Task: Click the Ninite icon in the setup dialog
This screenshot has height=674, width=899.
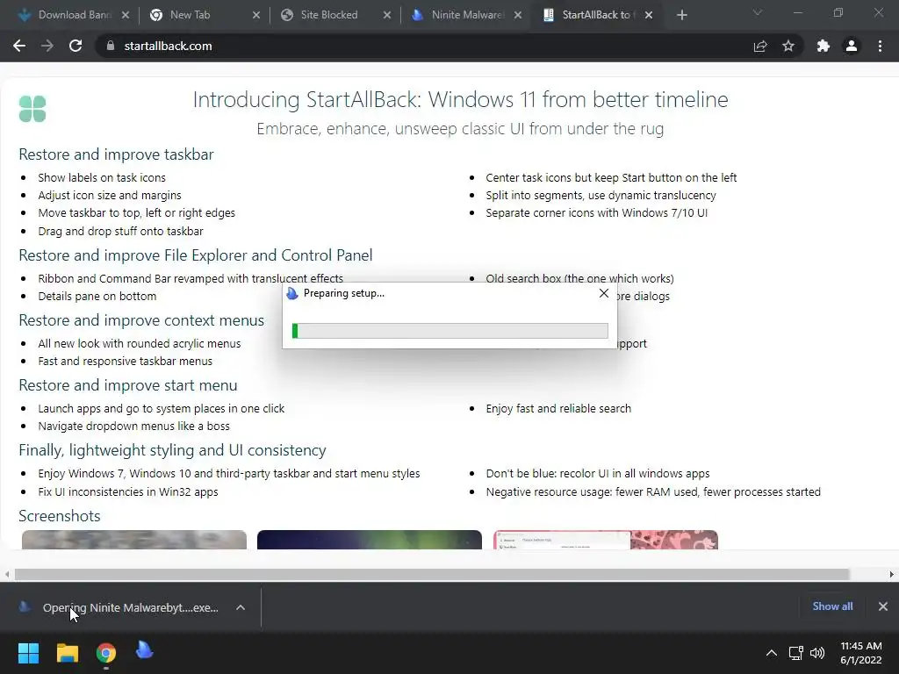Action: (x=292, y=293)
